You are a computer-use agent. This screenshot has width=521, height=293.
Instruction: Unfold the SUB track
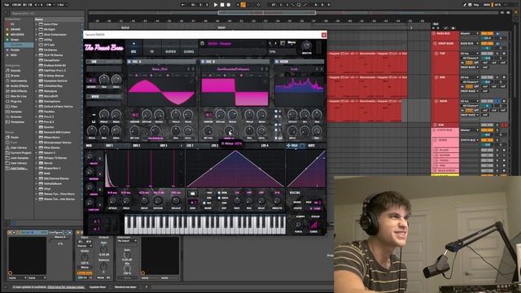[434, 125]
